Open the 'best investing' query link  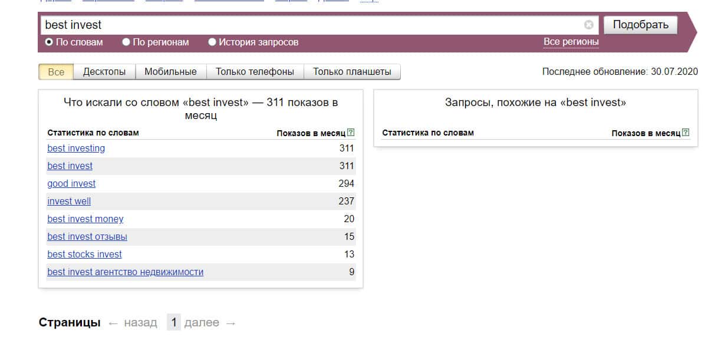click(76, 148)
